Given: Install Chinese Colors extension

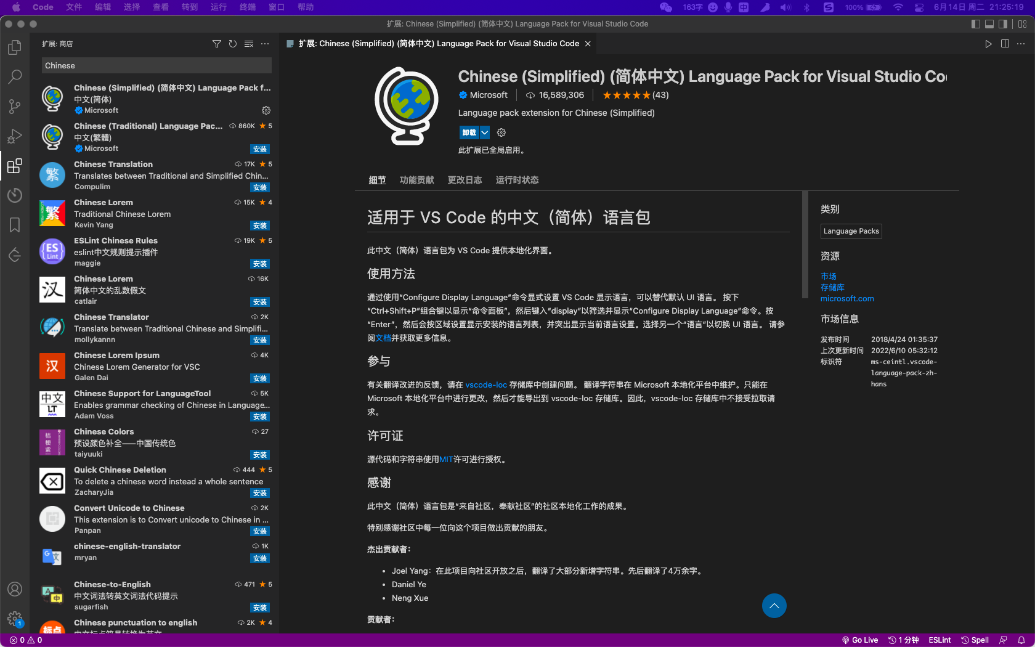Looking at the screenshot, I should (260, 455).
